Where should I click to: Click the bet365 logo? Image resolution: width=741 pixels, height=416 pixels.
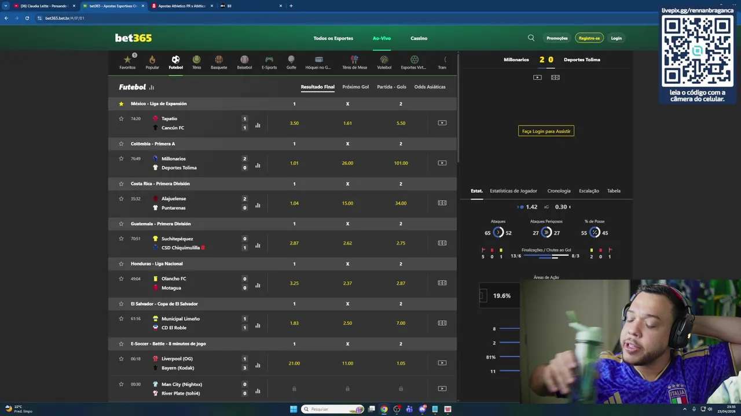[x=133, y=38]
